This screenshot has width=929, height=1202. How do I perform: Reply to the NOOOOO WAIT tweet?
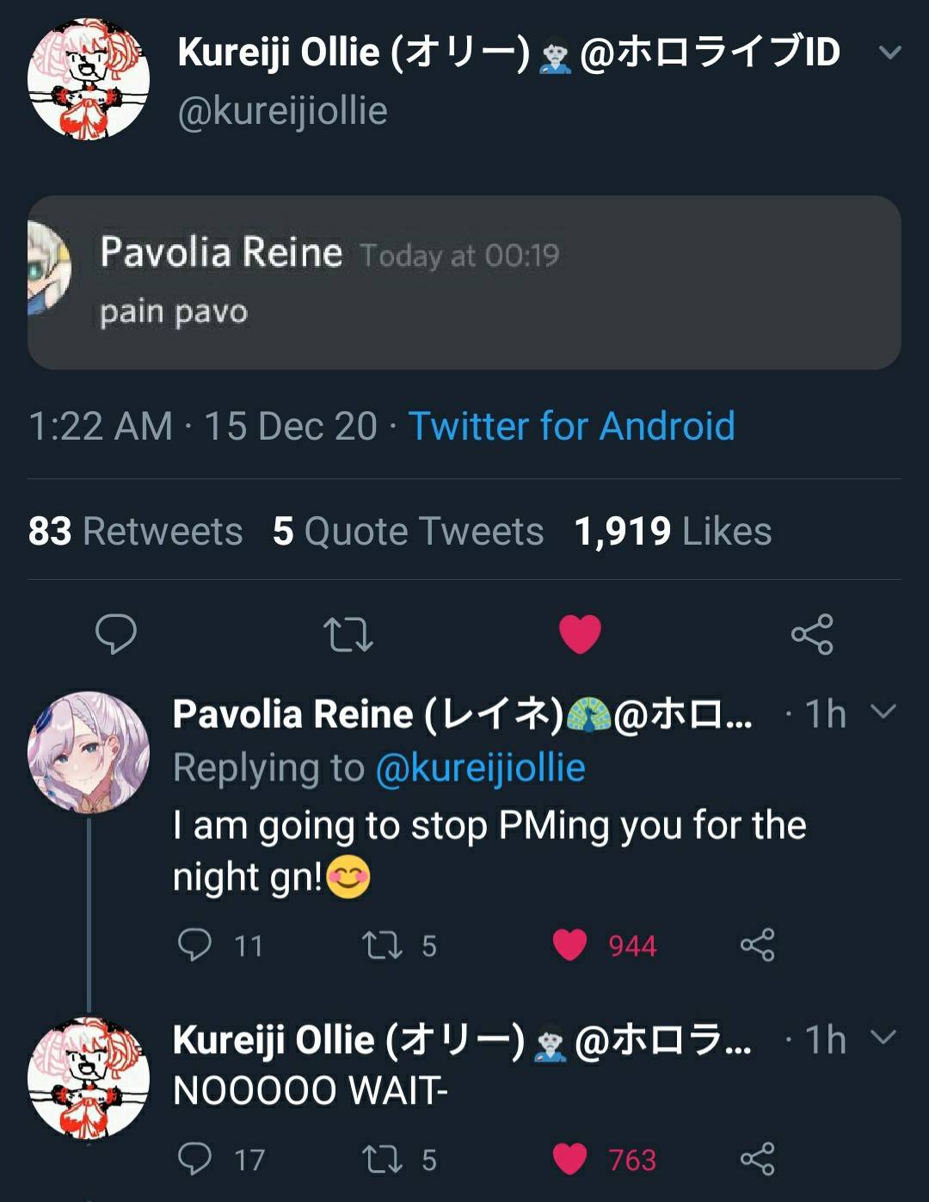[194, 1159]
